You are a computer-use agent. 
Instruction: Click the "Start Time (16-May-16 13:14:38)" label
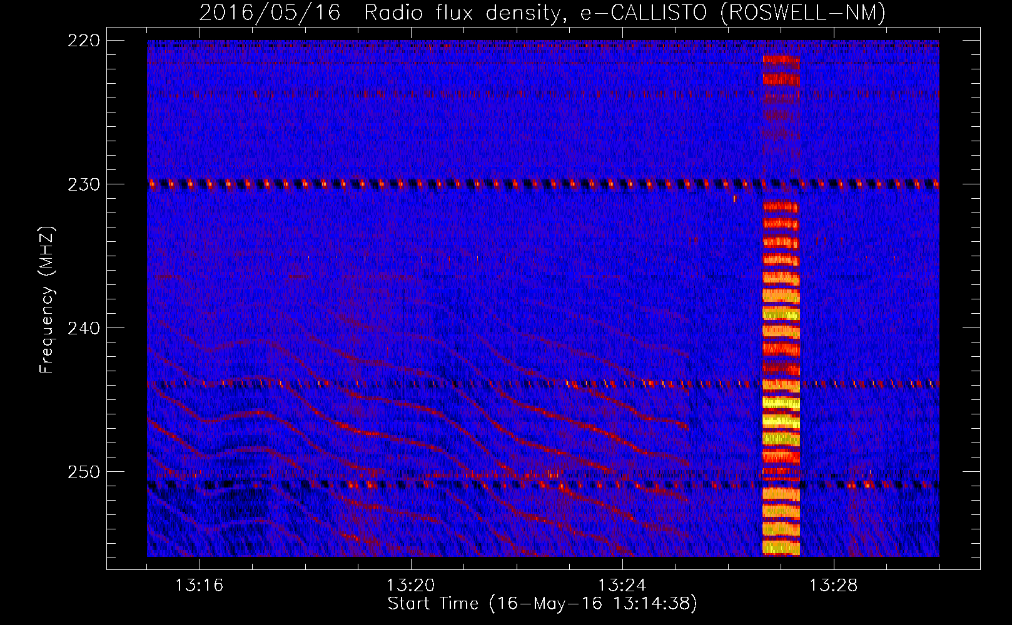(542, 604)
